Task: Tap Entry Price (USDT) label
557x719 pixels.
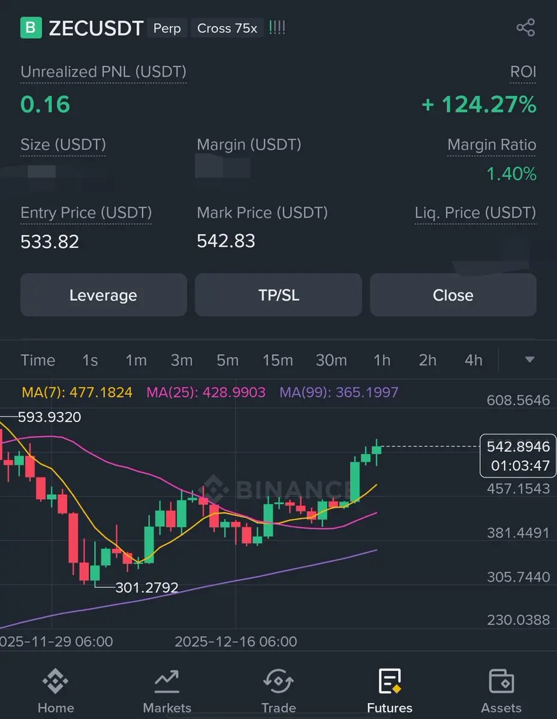Action: coord(86,213)
